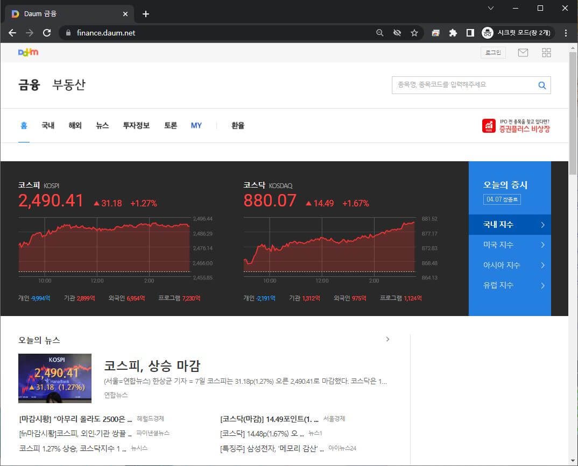Click the blue search magnifier icon

click(x=542, y=85)
